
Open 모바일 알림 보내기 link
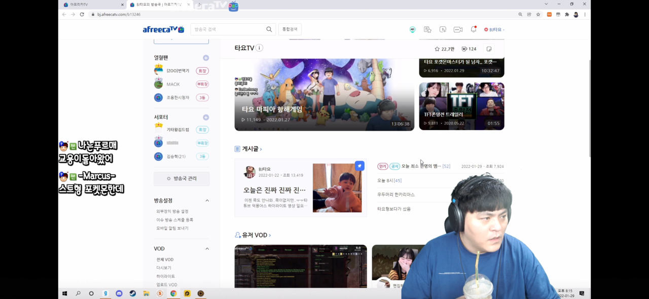point(172,228)
